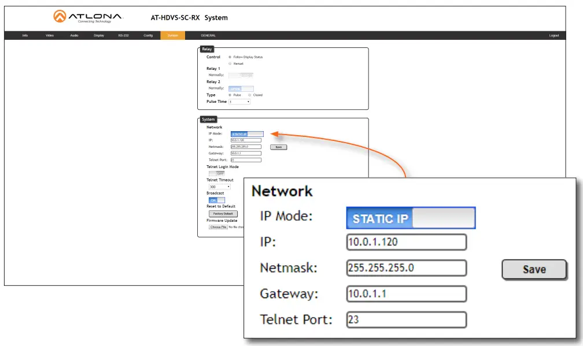Viewport: 583px width, 346px height.
Task: Click the small Gateway field in the System panel
Action: 246,153
